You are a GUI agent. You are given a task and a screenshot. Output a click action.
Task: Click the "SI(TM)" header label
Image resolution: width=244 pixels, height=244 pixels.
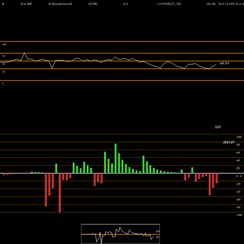(x=93, y=4)
